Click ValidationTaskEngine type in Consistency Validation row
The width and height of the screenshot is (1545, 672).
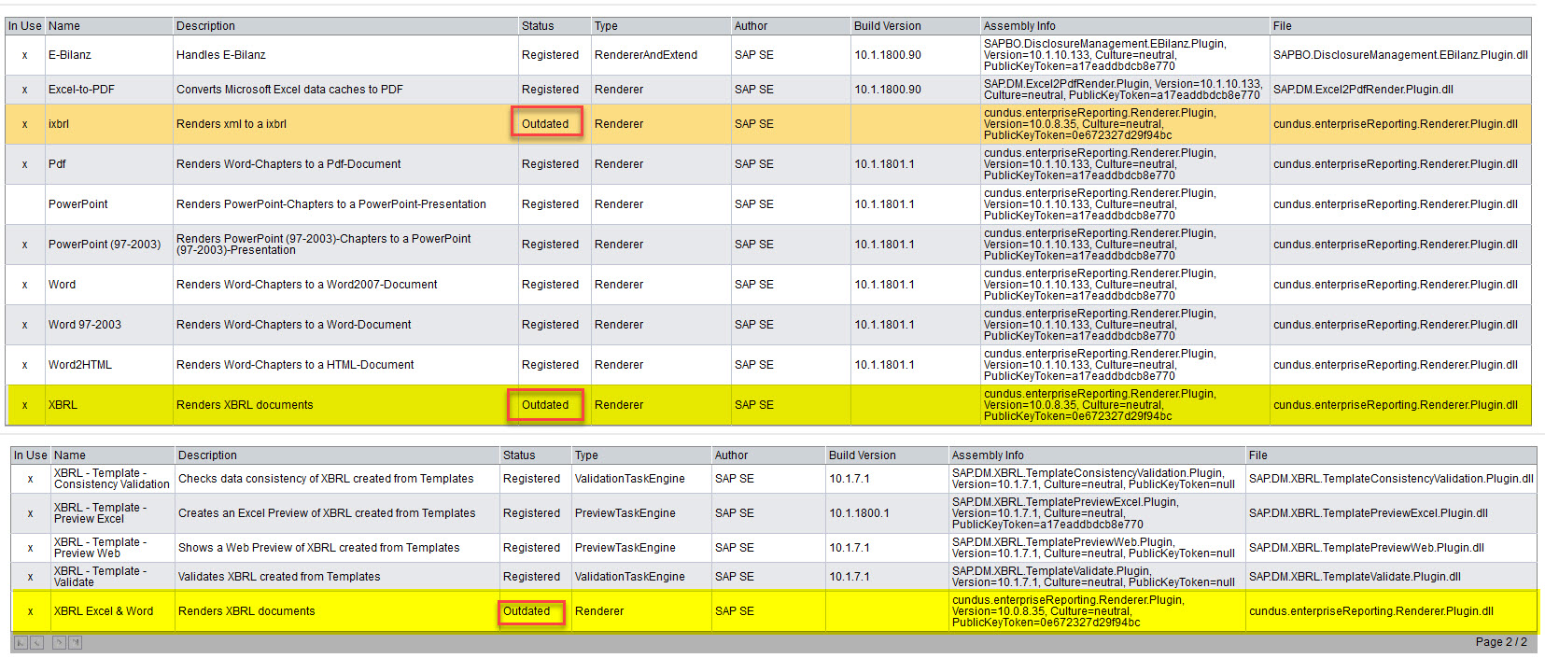[629, 479]
